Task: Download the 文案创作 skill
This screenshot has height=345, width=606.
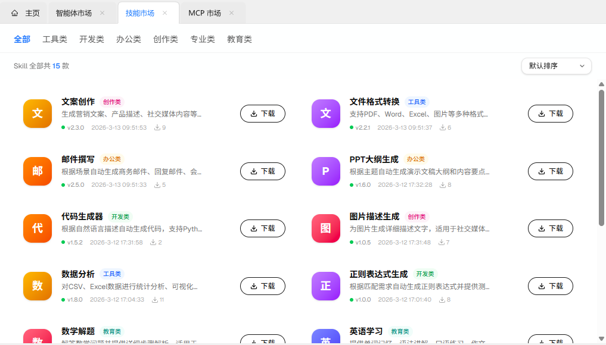Action: click(262, 114)
